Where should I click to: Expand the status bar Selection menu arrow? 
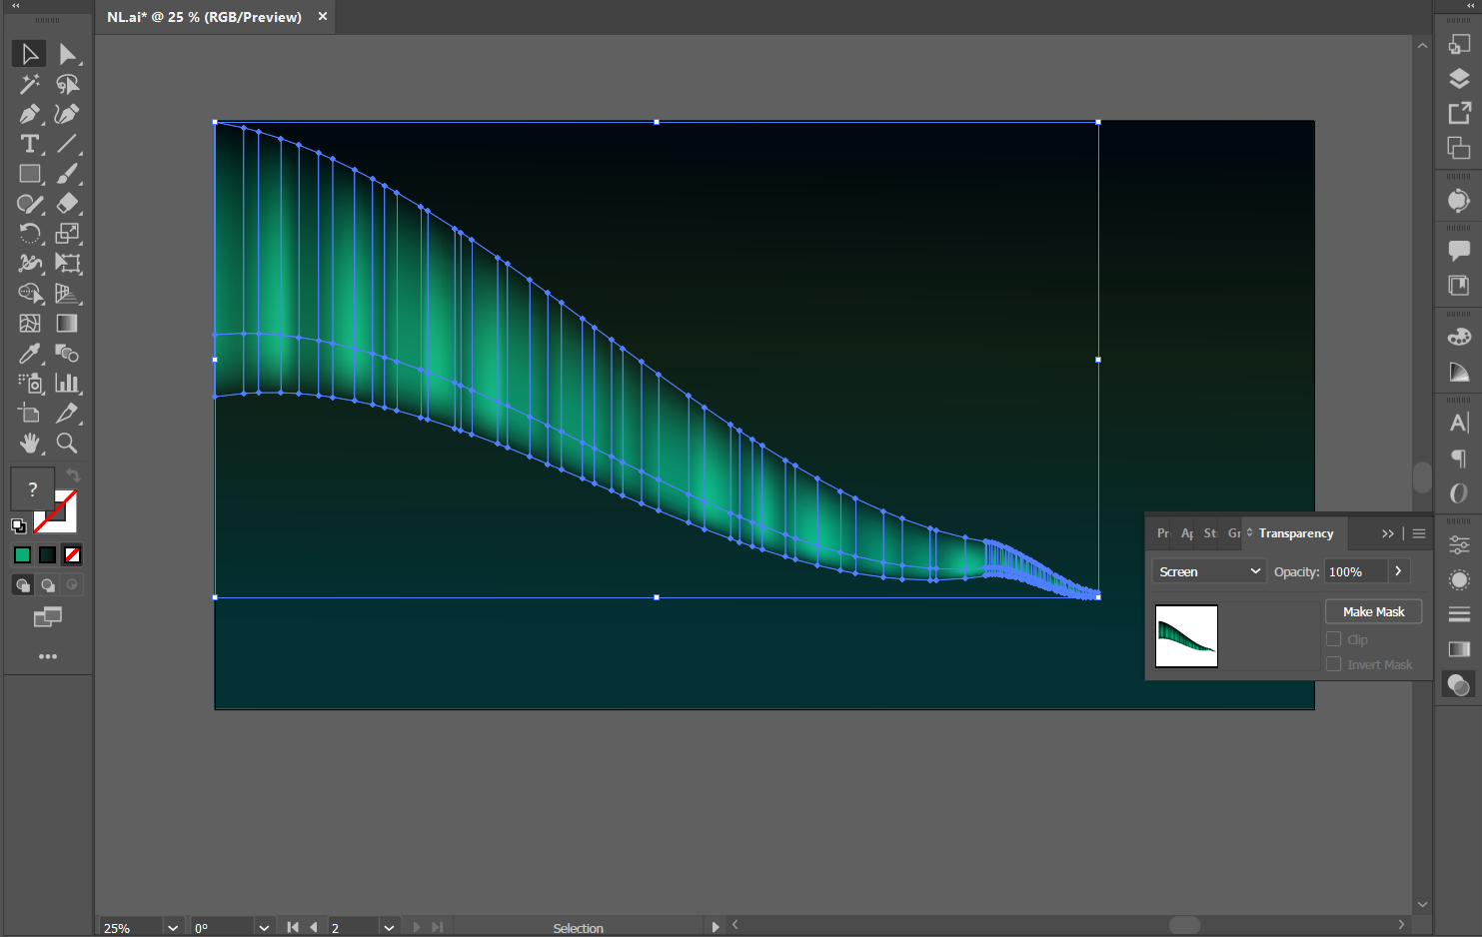click(715, 927)
